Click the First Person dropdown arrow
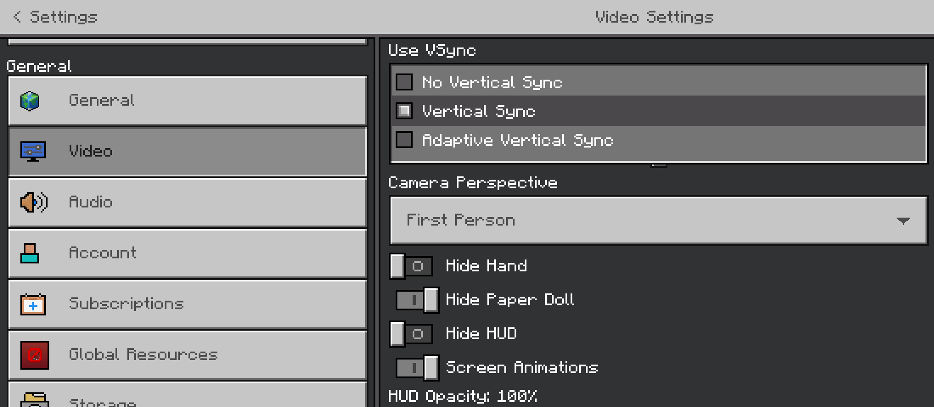 pyautogui.click(x=903, y=220)
